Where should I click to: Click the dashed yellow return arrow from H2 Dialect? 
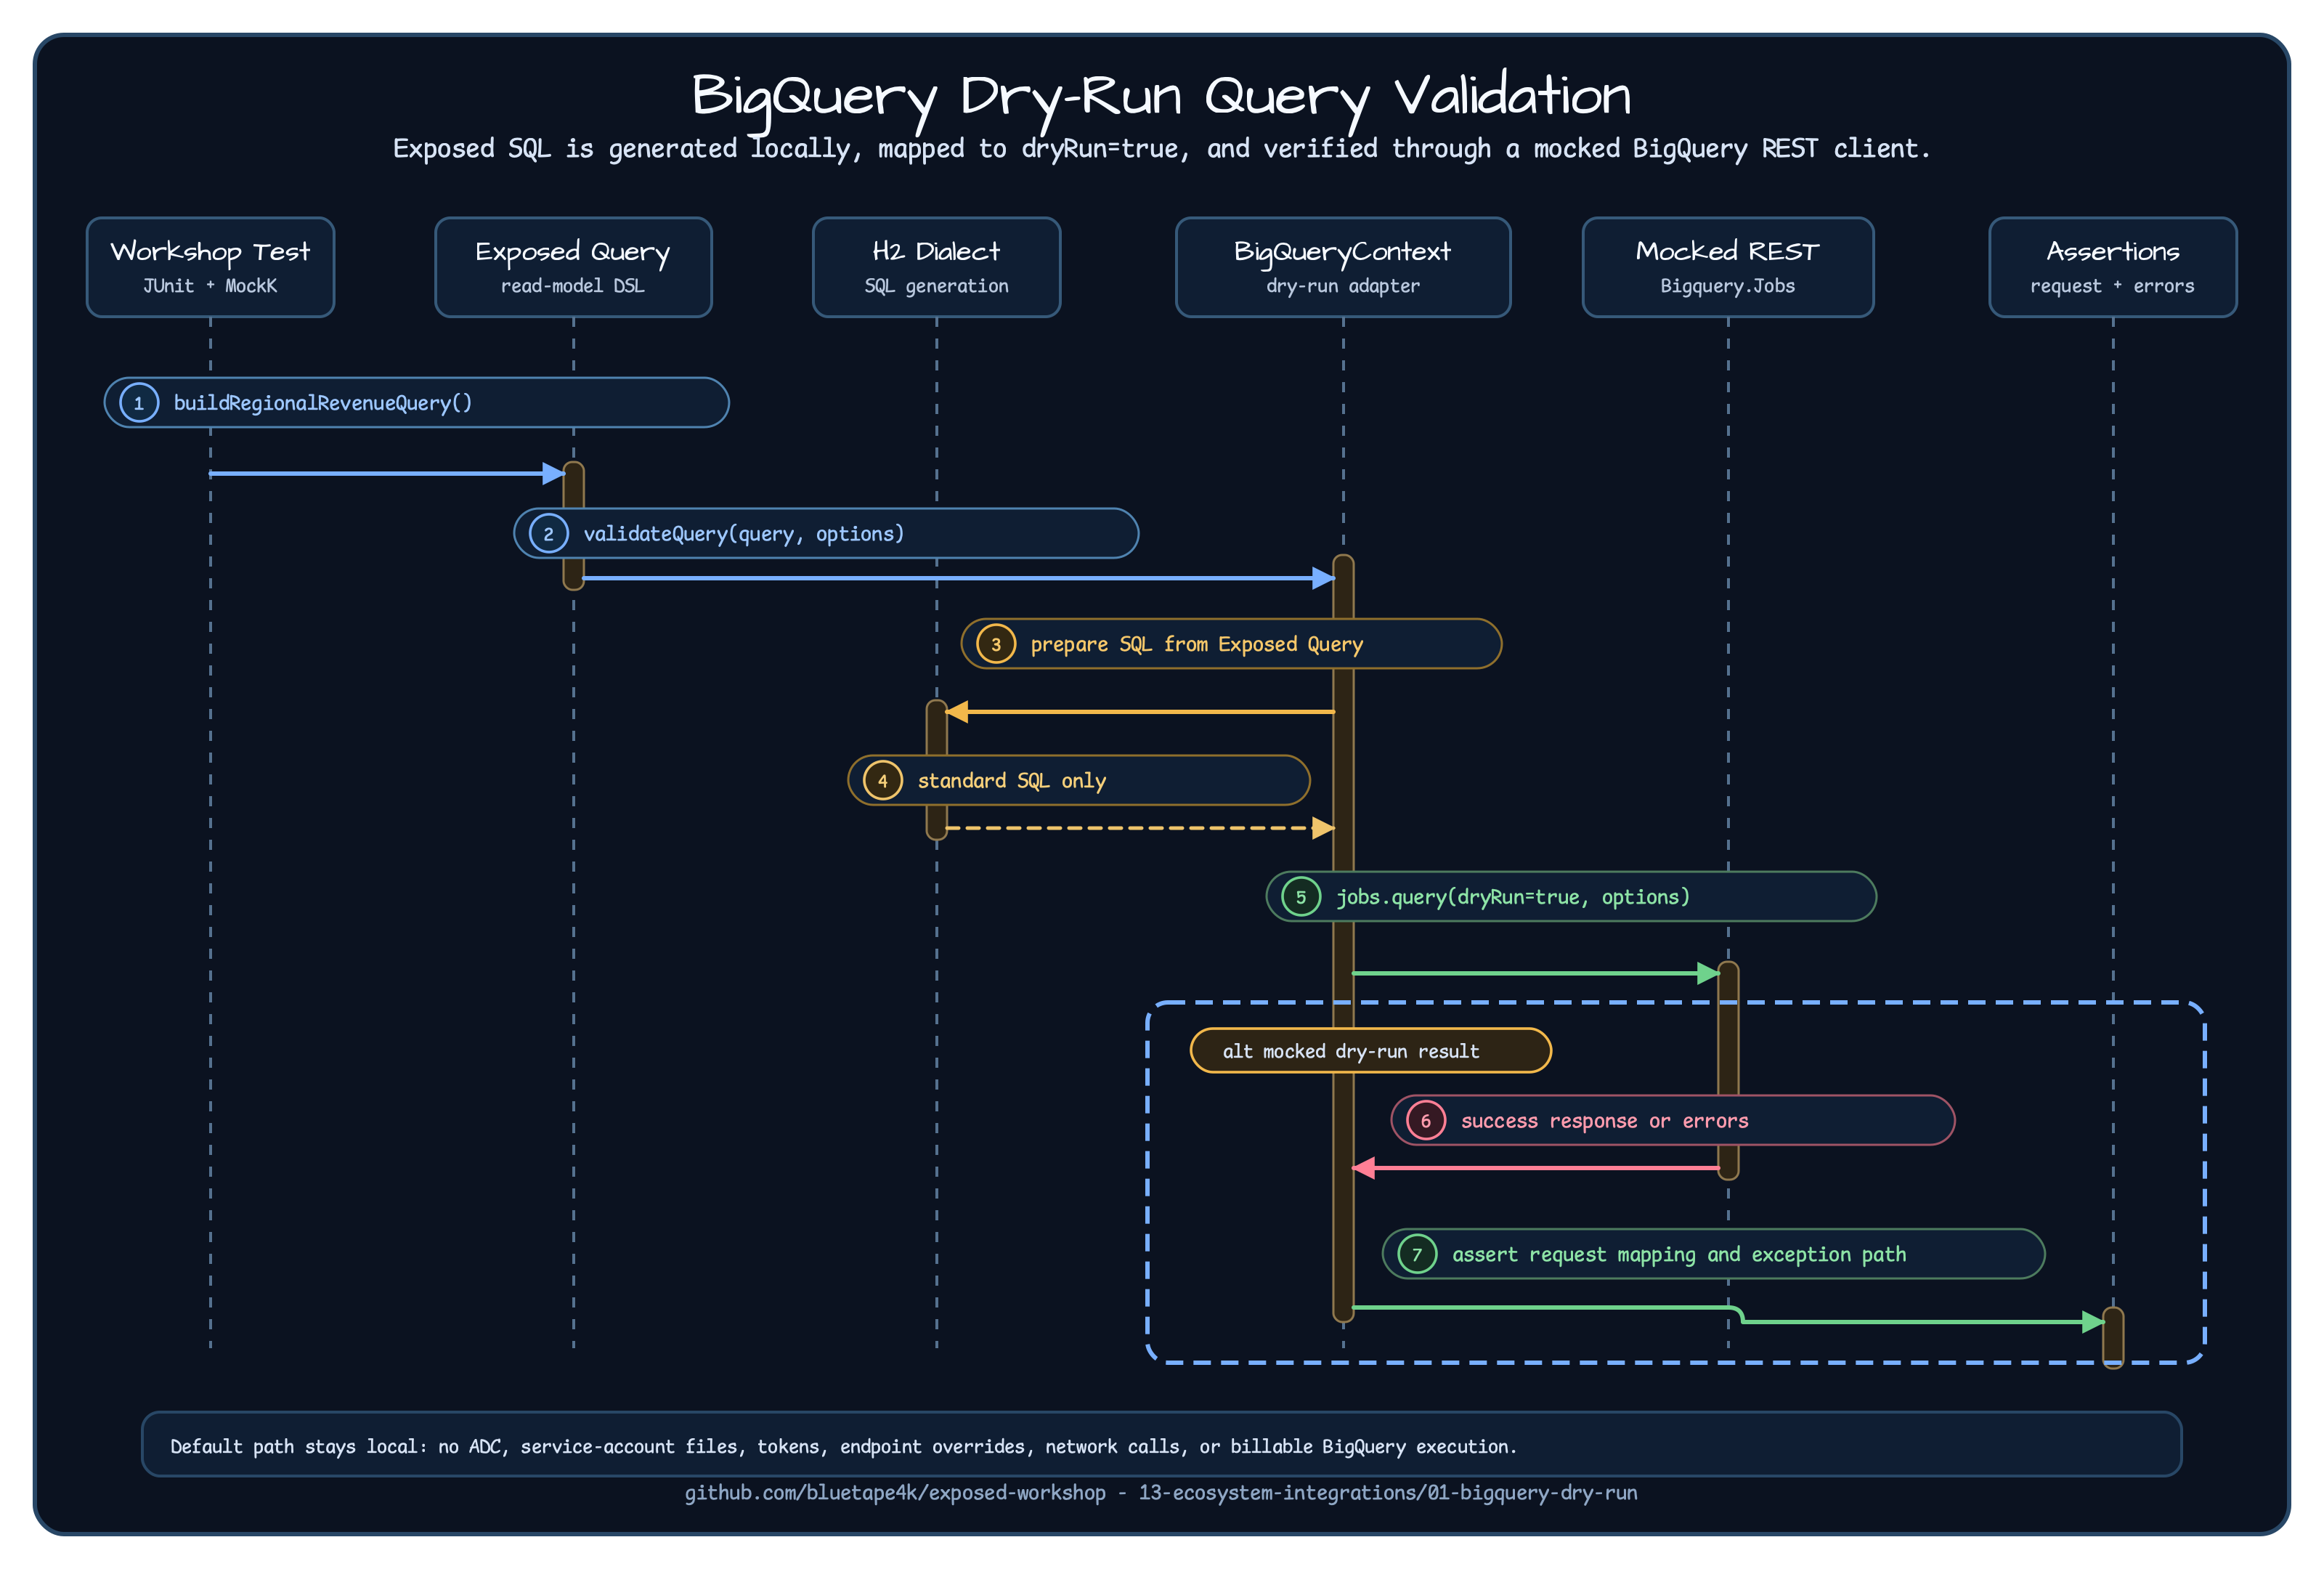point(1140,828)
